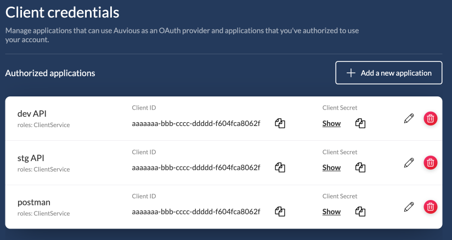Click Add a new application button

[x=389, y=73]
